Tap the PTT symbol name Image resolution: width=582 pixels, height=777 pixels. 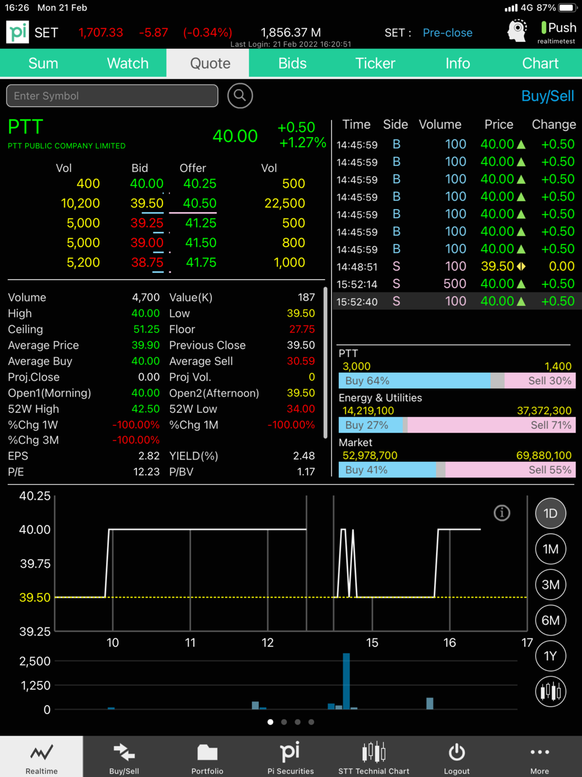coord(26,126)
